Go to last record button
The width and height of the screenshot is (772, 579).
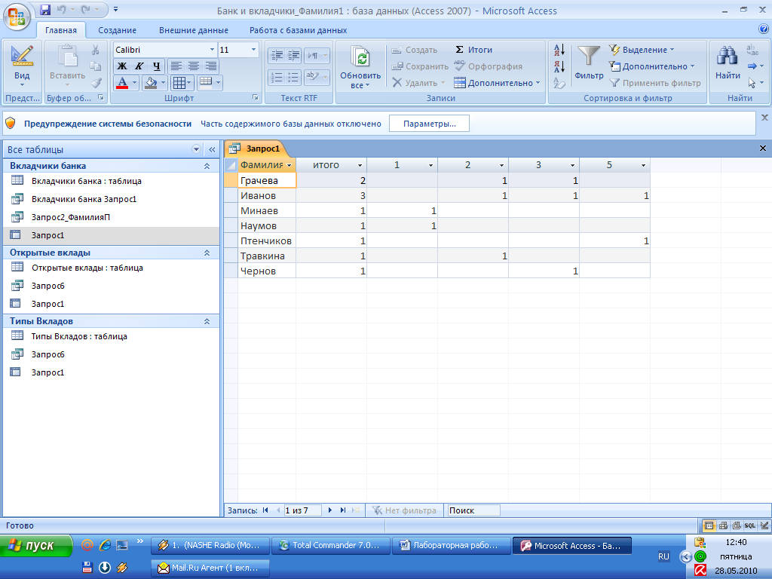coord(343,510)
